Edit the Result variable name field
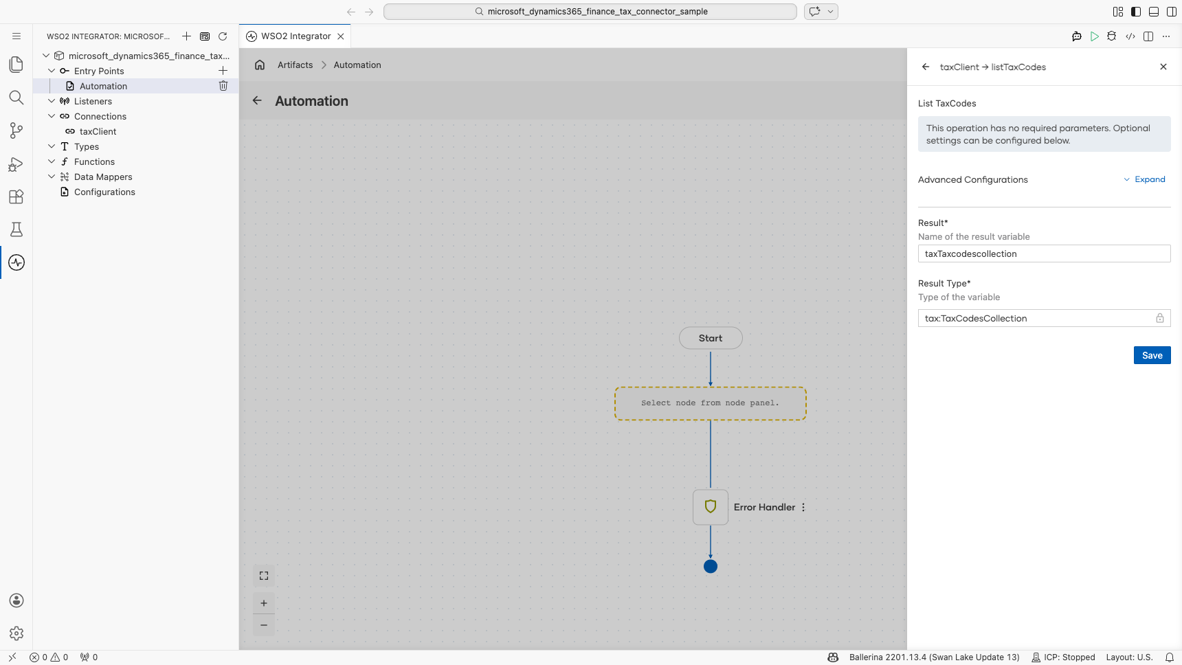Viewport: 1182px width, 665px height. 1044,253
